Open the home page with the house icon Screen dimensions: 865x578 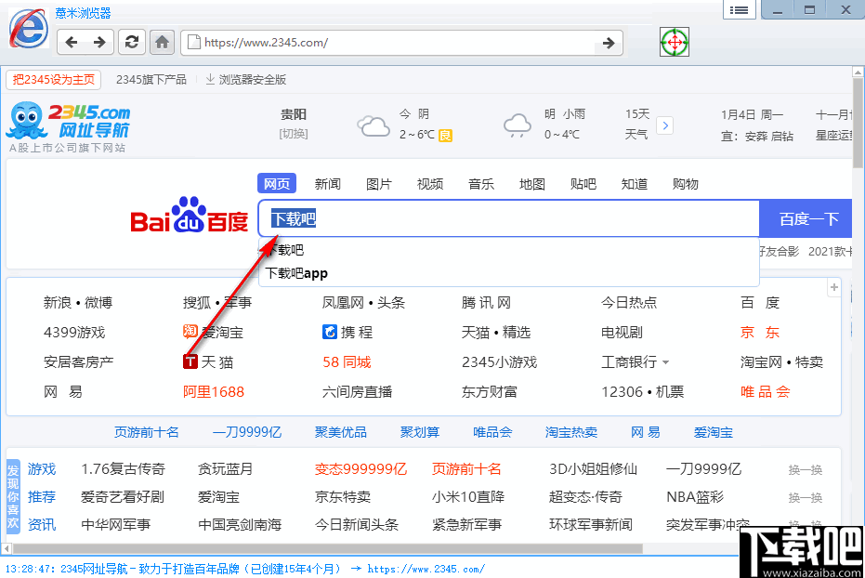162,42
